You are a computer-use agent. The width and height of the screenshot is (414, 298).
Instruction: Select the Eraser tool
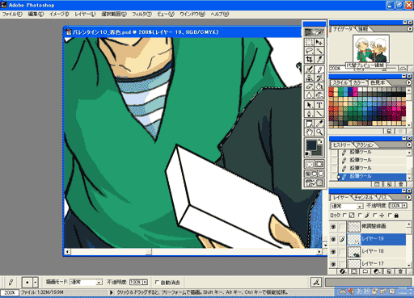pos(309,86)
